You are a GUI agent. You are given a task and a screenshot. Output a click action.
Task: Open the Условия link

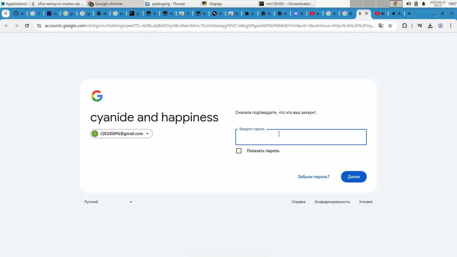pyautogui.click(x=366, y=202)
